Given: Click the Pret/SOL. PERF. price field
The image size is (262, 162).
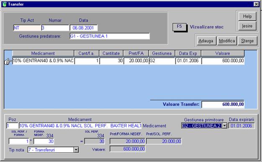Looking at the screenshot, I should tap(164, 141).
